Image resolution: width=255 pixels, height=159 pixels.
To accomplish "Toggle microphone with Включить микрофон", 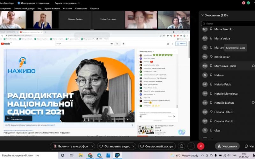I will pyautogui.click(x=70, y=146).
